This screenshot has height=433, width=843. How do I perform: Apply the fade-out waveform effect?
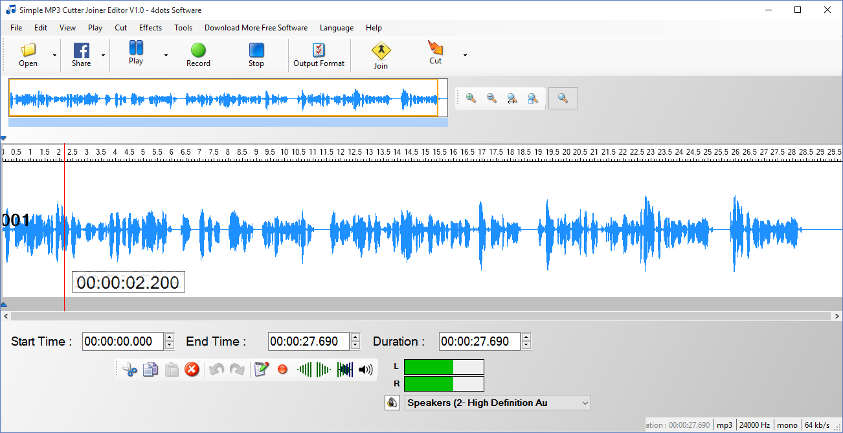tap(324, 370)
